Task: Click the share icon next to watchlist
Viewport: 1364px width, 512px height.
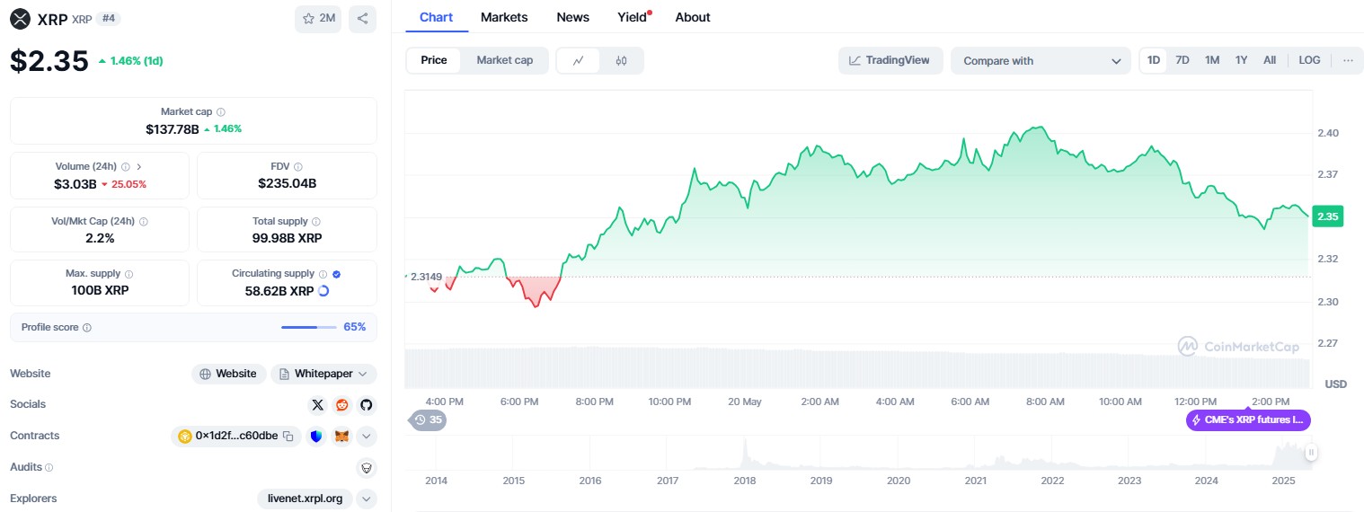Action: (x=362, y=19)
